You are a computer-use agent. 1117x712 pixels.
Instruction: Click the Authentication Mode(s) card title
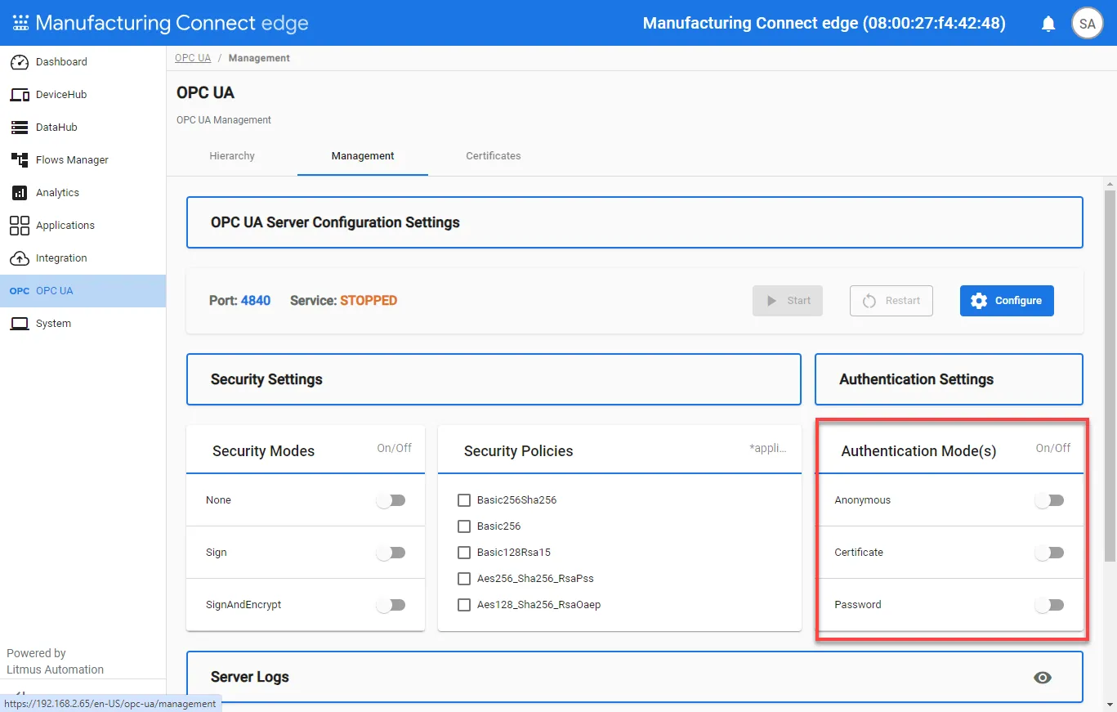(x=918, y=451)
